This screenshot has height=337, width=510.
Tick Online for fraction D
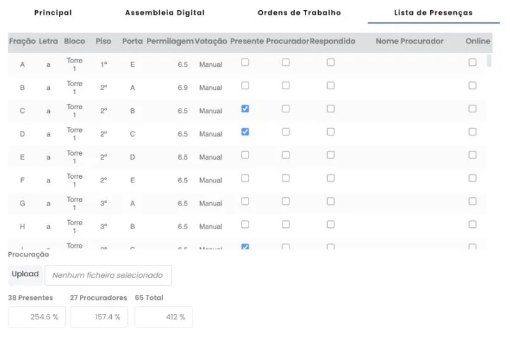click(x=472, y=131)
